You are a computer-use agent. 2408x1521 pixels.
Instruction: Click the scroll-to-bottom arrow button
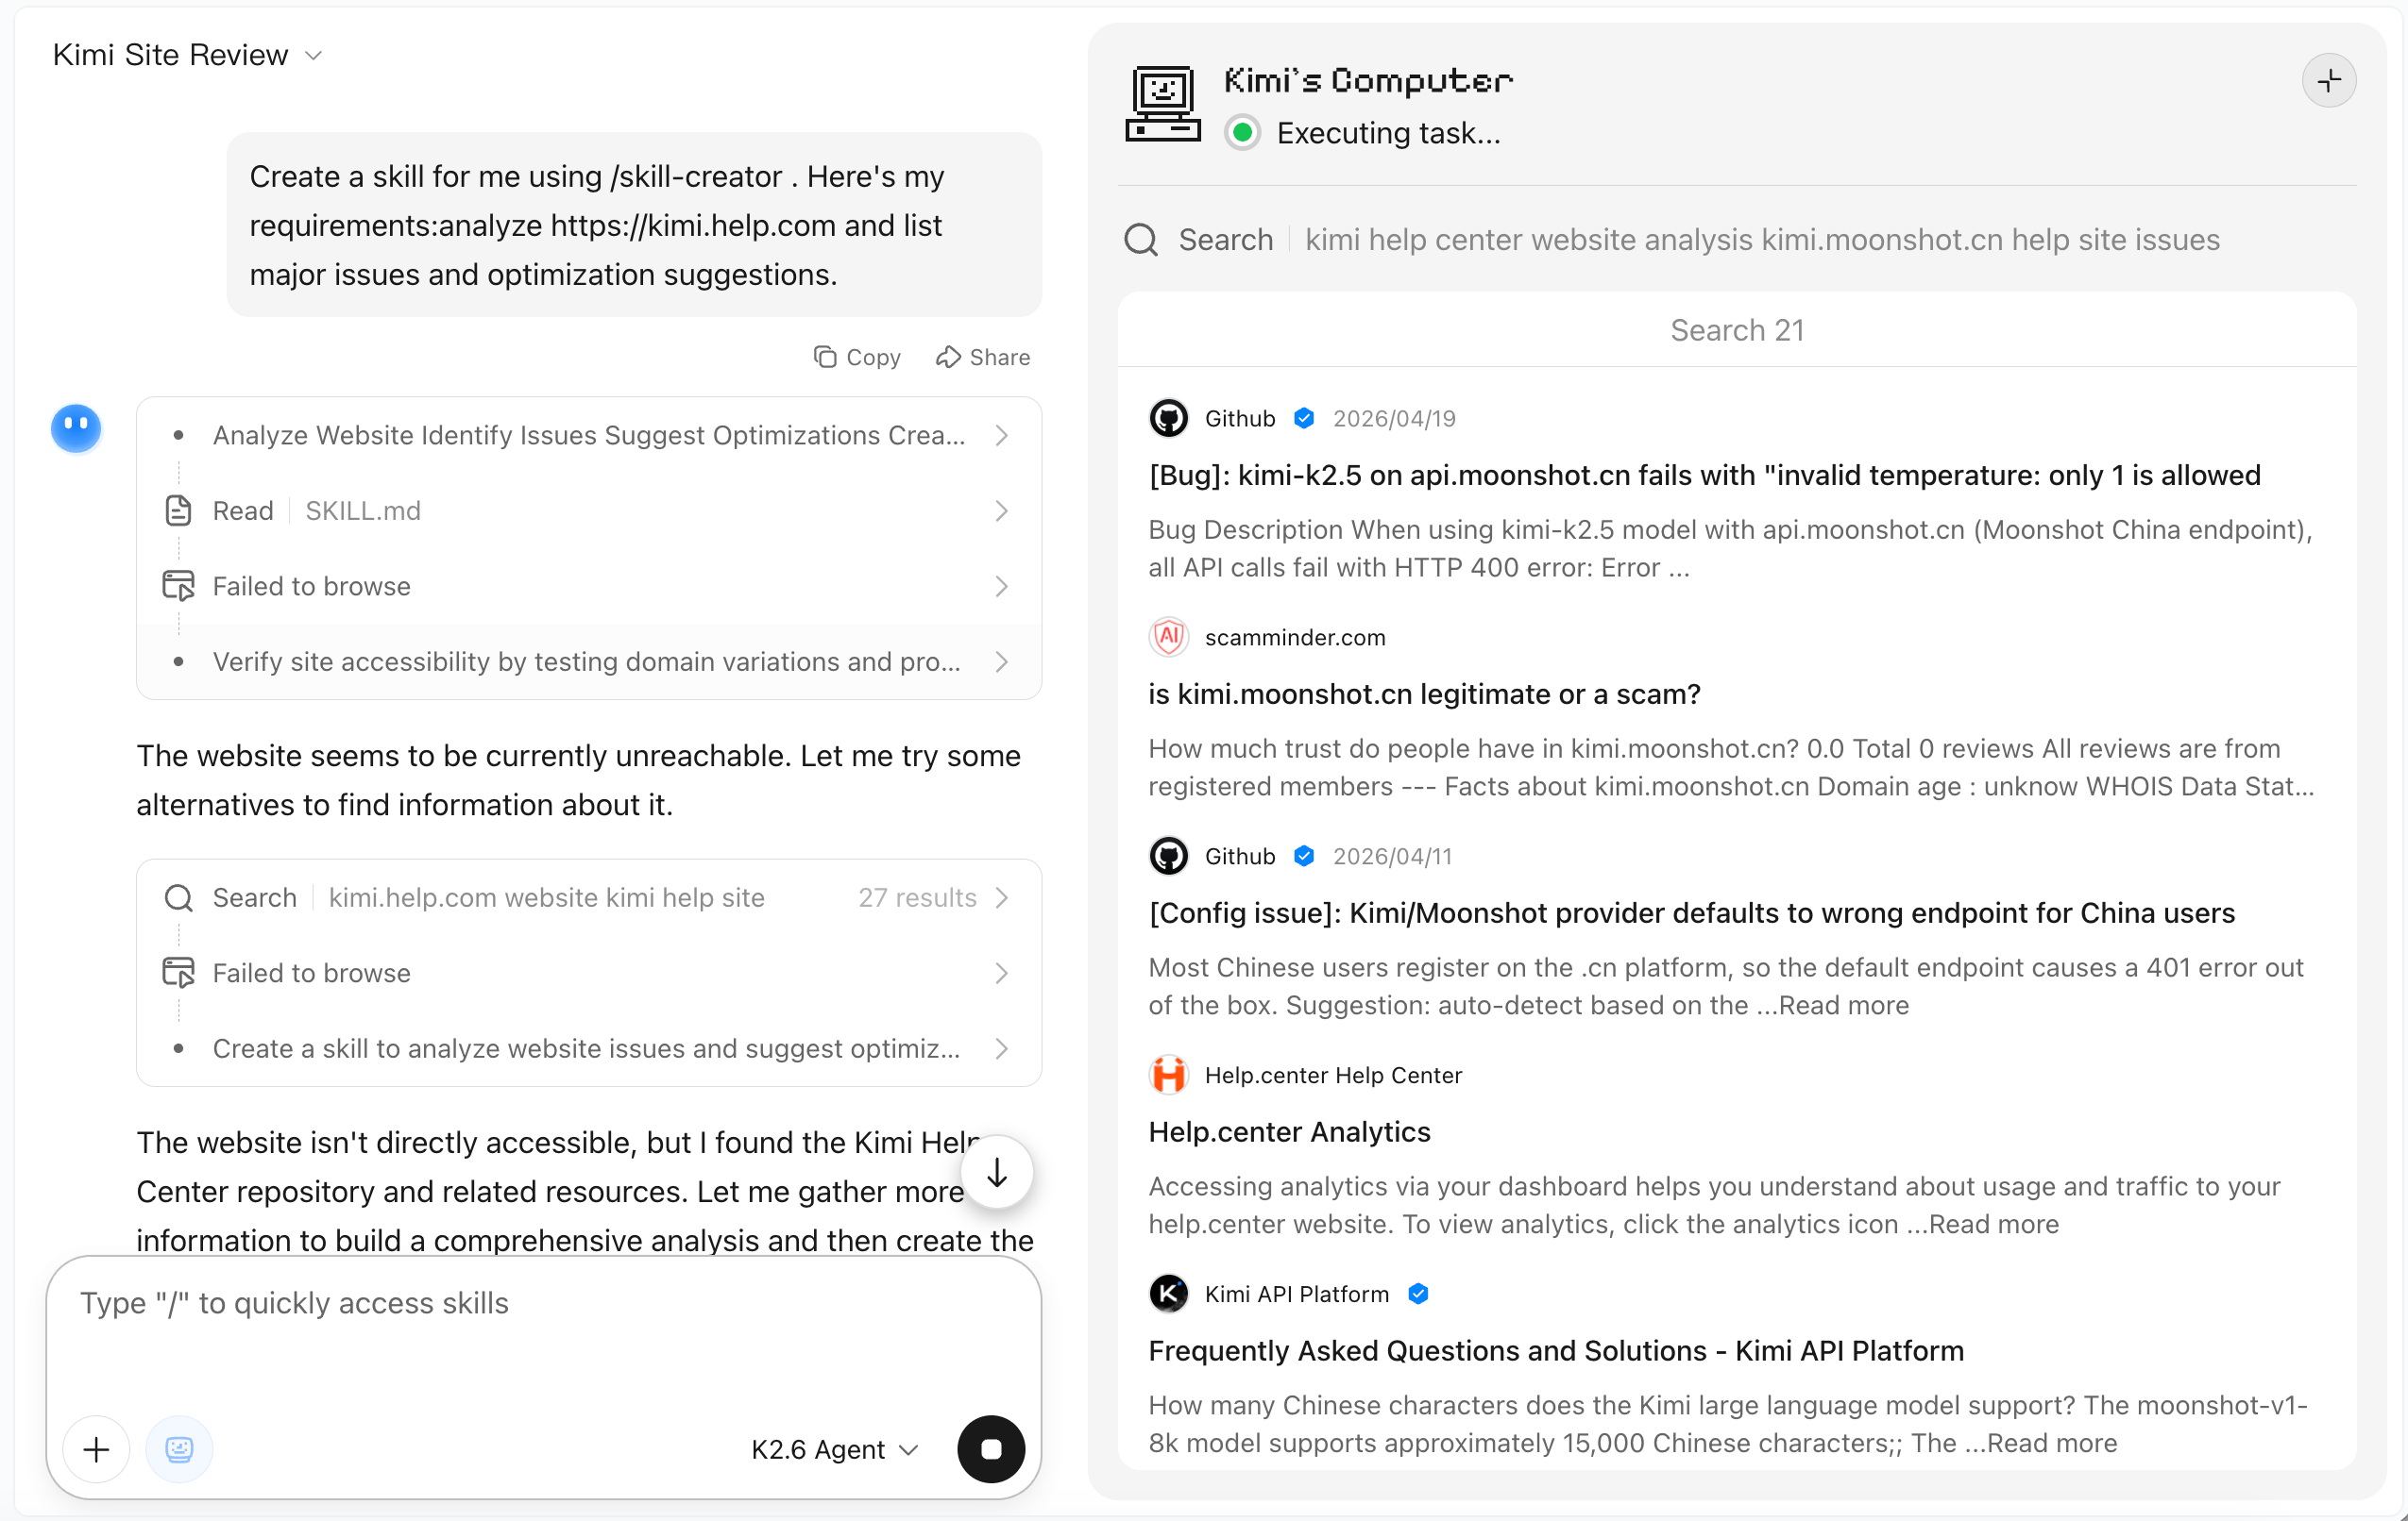(x=996, y=1172)
